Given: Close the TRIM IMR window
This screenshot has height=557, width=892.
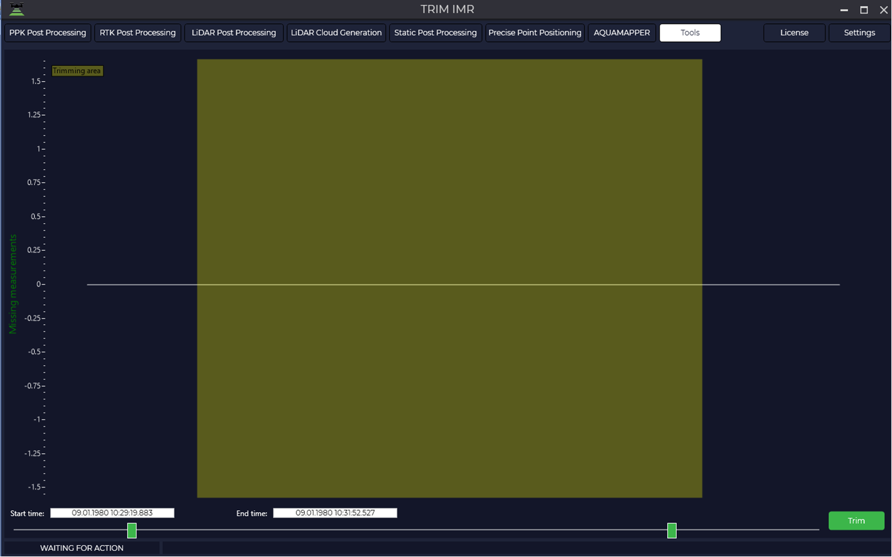Looking at the screenshot, I should [x=883, y=10].
